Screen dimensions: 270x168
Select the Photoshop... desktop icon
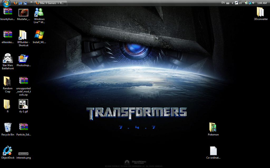tap(23, 61)
